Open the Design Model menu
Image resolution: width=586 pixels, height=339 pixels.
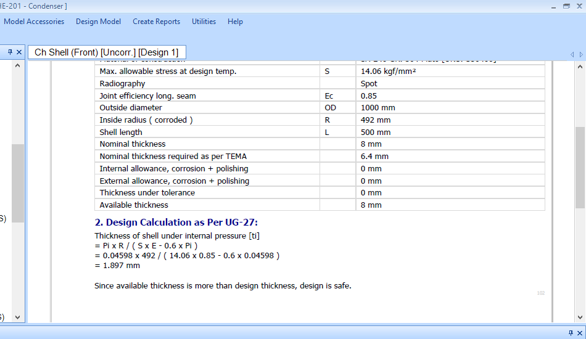click(98, 22)
